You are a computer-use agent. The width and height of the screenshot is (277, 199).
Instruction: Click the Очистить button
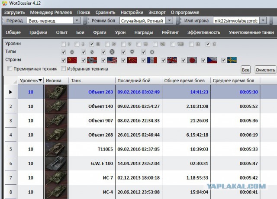(x=265, y=70)
